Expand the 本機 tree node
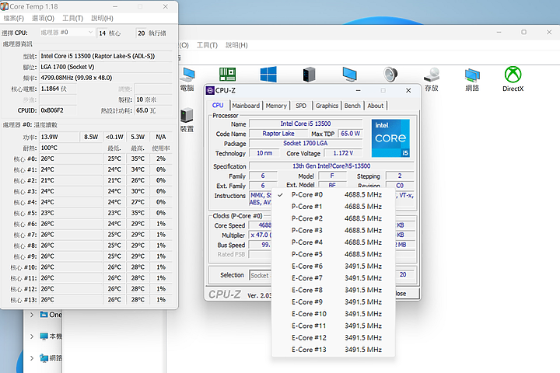 click(x=32, y=336)
